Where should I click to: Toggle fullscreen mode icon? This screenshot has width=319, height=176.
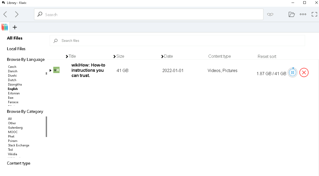tap(314, 14)
